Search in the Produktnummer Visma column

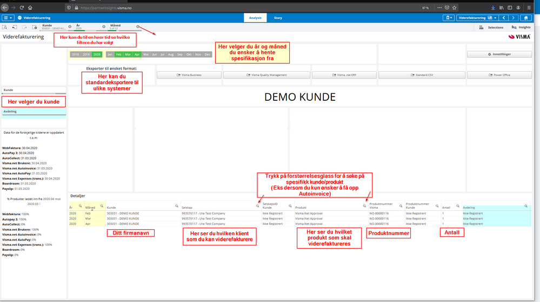pos(401,206)
